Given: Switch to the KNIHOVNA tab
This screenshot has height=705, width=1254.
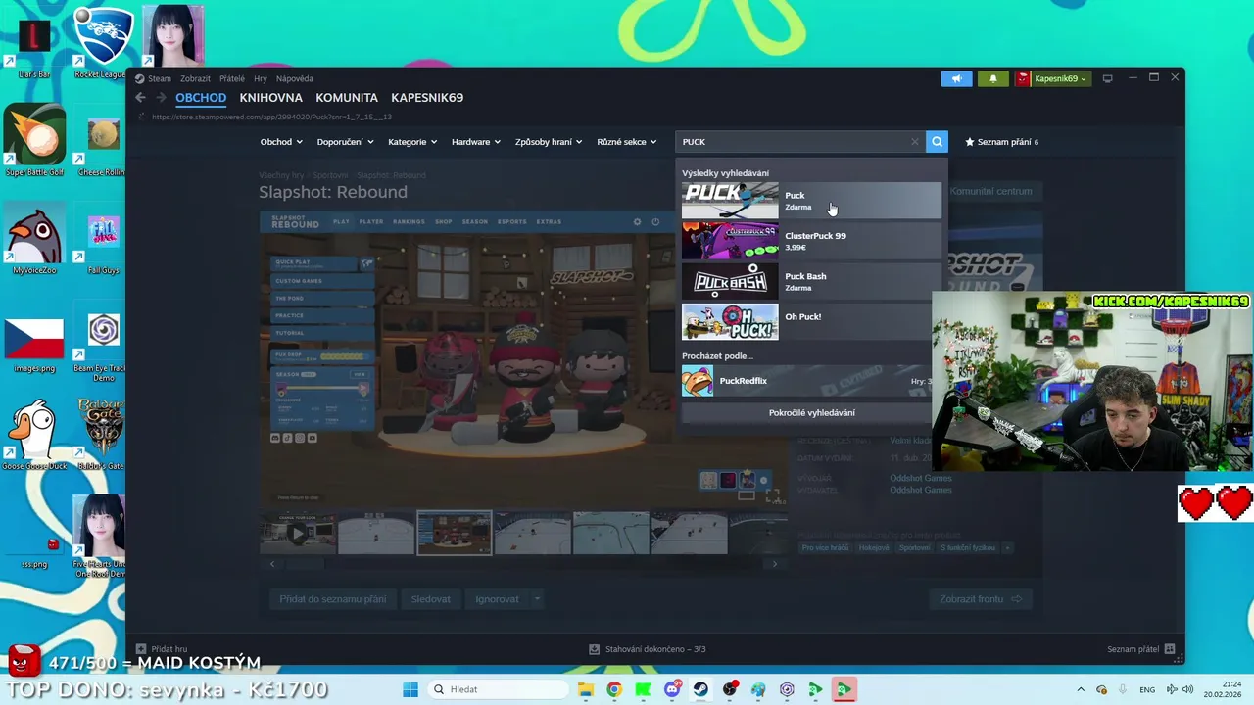Looking at the screenshot, I should point(271,98).
